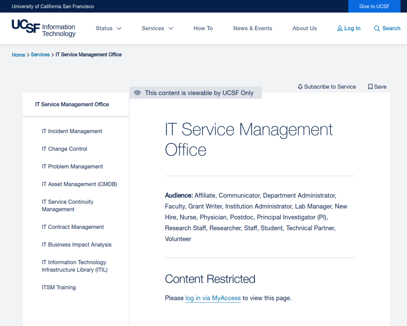The image size is (407, 326).
Task: Click the IT Service Management Office page title
Action: (x=249, y=139)
